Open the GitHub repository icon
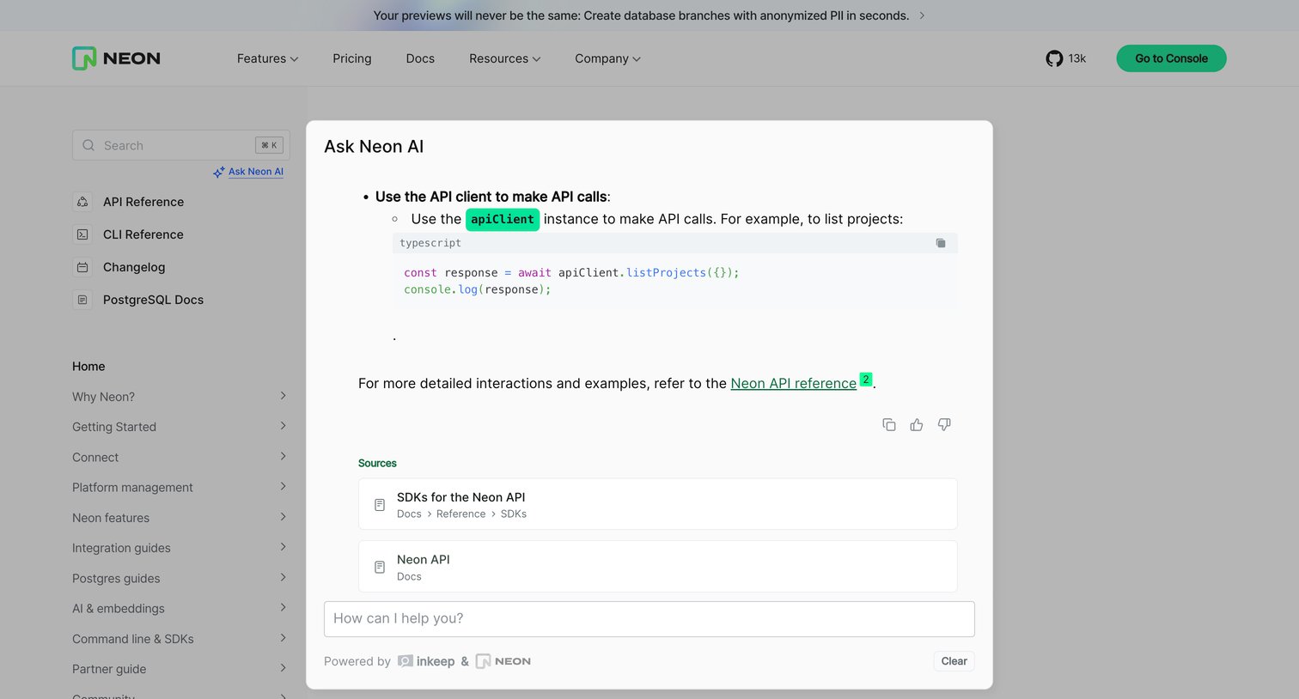The width and height of the screenshot is (1299, 699). coord(1054,58)
